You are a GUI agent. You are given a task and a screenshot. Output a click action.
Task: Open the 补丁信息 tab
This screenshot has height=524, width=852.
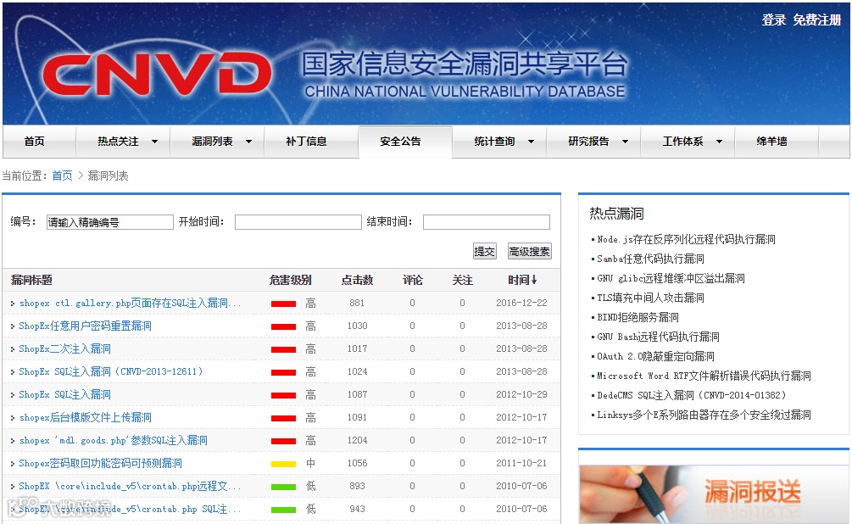click(x=306, y=142)
